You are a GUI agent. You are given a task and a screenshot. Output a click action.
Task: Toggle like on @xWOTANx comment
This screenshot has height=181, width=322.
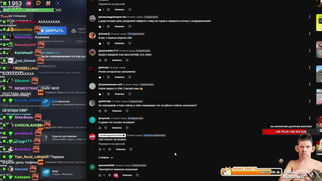pyautogui.click(x=100, y=111)
